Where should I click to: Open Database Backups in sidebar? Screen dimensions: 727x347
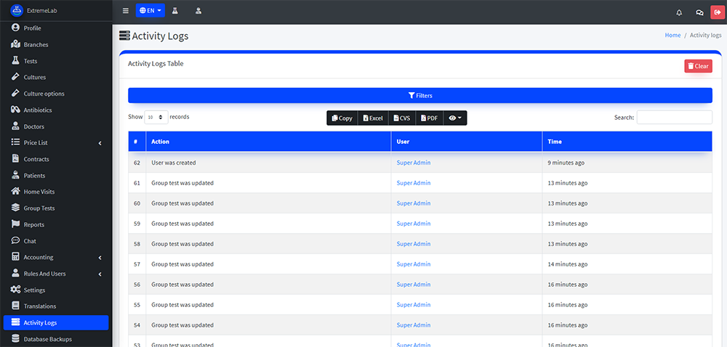[47, 339]
